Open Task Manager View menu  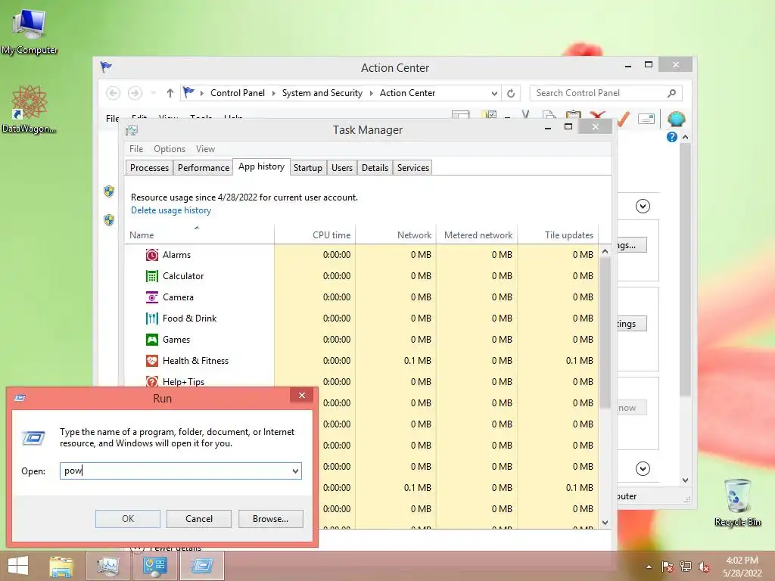[x=205, y=149]
